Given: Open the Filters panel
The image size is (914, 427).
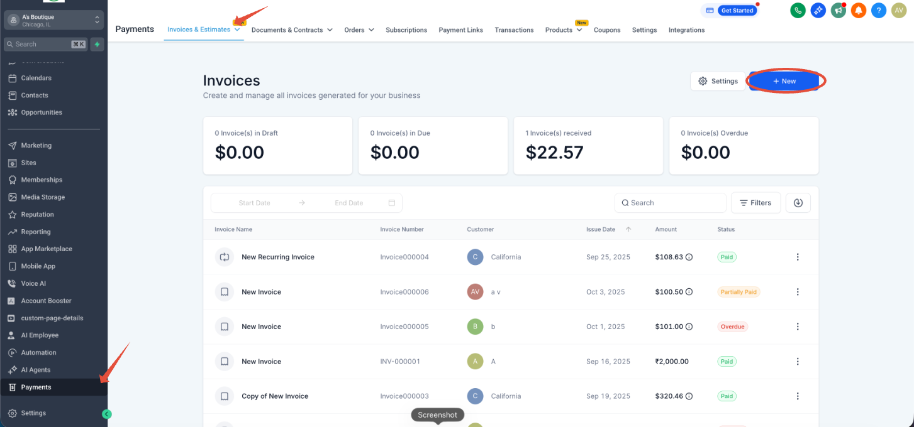Looking at the screenshot, I should pyautogui.click(x=755, y=203).
